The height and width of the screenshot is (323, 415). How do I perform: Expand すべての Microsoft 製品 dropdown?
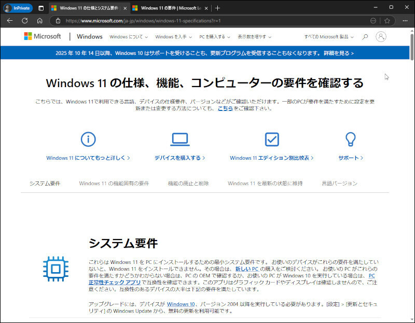329,37
